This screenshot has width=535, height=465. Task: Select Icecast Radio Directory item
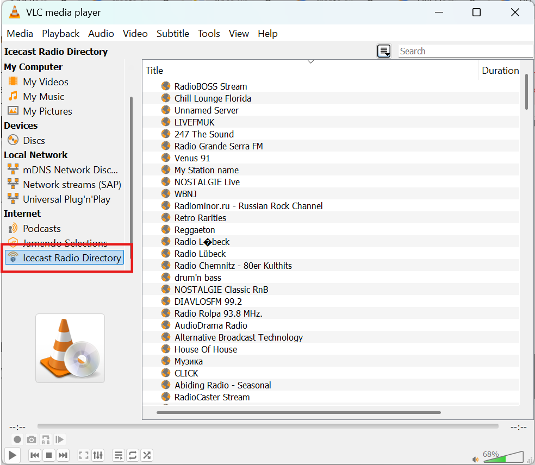64,257
